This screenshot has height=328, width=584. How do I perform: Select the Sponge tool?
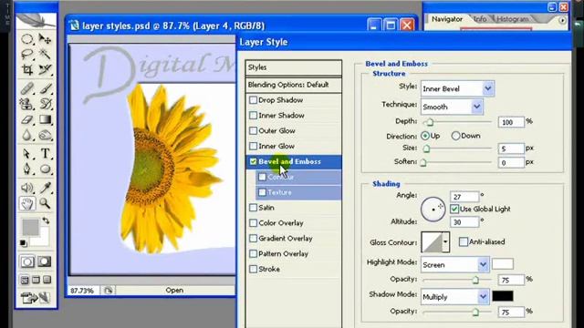click(x=45, y=135)
